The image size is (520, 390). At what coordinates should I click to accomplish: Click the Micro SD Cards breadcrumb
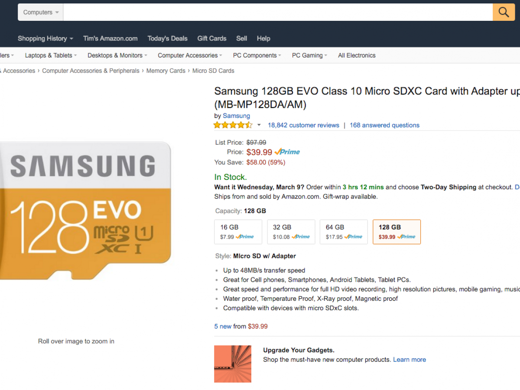point(213,71)
